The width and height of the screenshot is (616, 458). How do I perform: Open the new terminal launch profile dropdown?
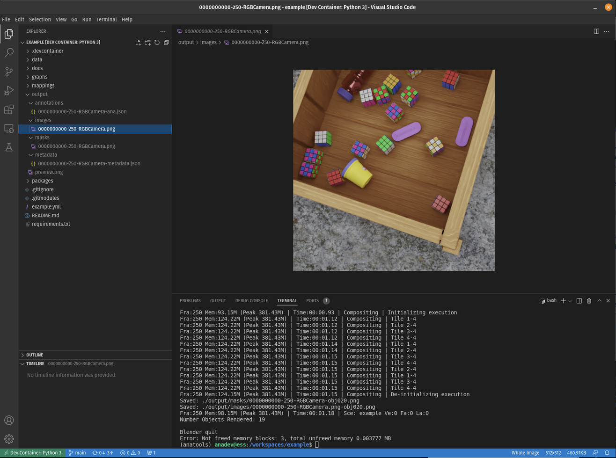coord(570,301)
